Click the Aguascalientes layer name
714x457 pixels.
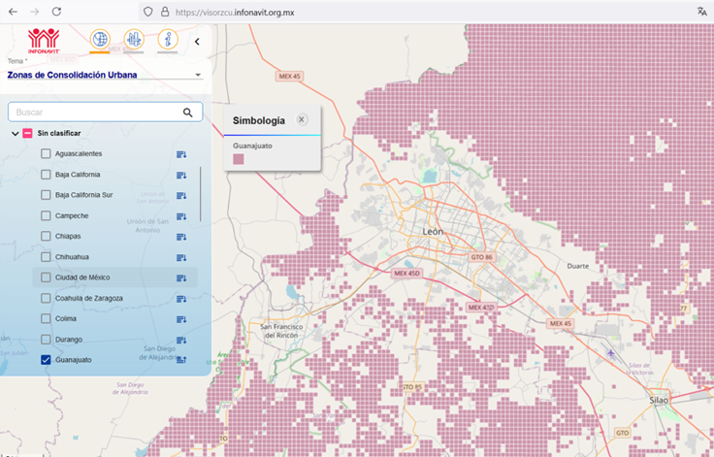pos(79,154)
